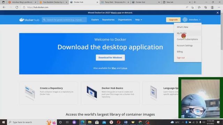Collapse the username account dropdown
223x125 pixels.
pos(194,20)
